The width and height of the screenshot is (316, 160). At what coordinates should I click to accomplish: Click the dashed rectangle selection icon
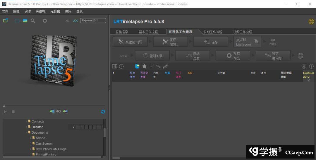pos(17,21)
